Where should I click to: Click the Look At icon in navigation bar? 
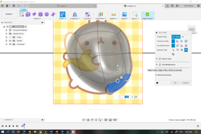click(x=88, y=120)
